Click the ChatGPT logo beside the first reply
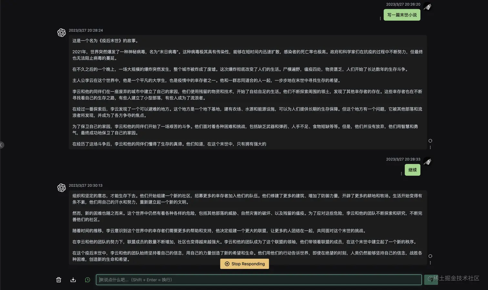 [61, 33]
